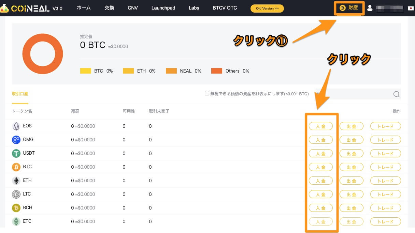Viewport: 415px width, 233px height.
Task: Click the OMG coin icon
Action: [x=16, y=140]
